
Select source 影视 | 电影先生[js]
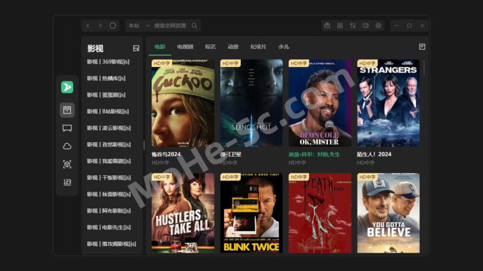pyautogui.click(x=109, y=228)
